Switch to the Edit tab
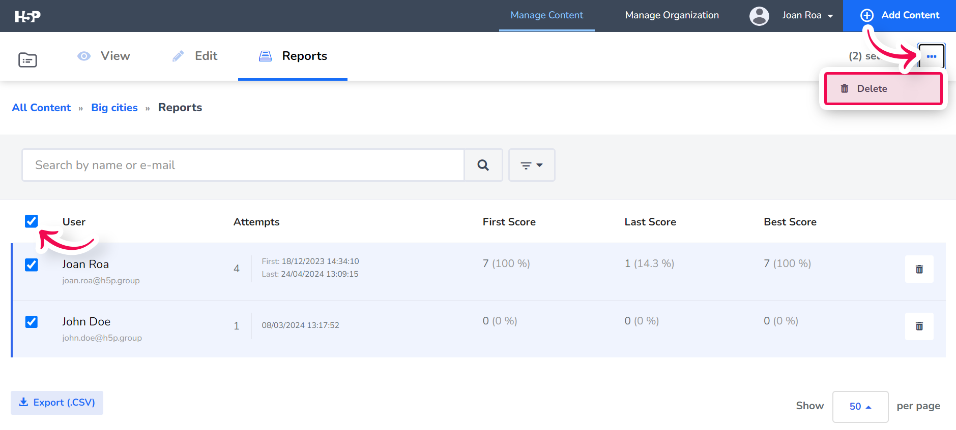956x430 pixels. click(195, 56)
